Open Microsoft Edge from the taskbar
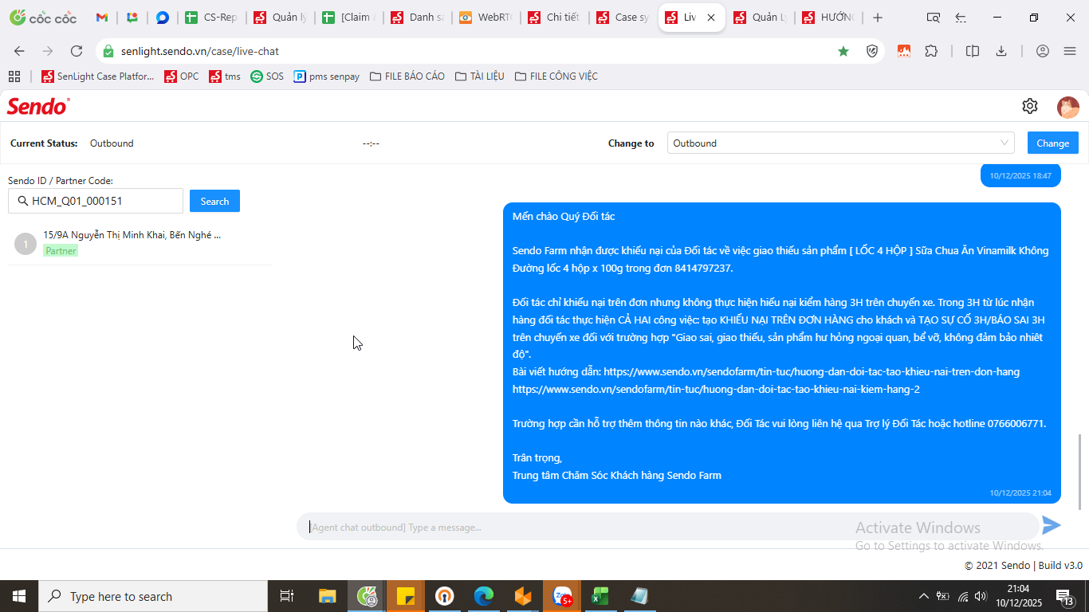The image size is (1089, 612). (484, 596)
